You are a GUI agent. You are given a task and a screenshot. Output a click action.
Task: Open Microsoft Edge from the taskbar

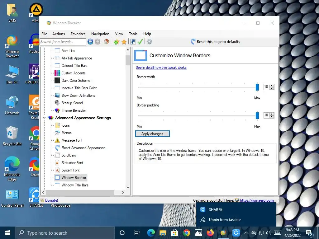[151, 233]
